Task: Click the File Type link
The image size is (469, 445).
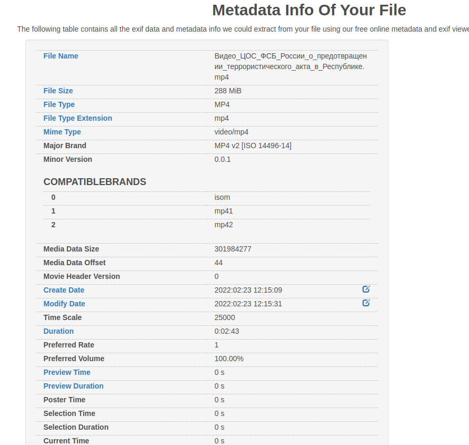Action: click(x=59, y=104)
